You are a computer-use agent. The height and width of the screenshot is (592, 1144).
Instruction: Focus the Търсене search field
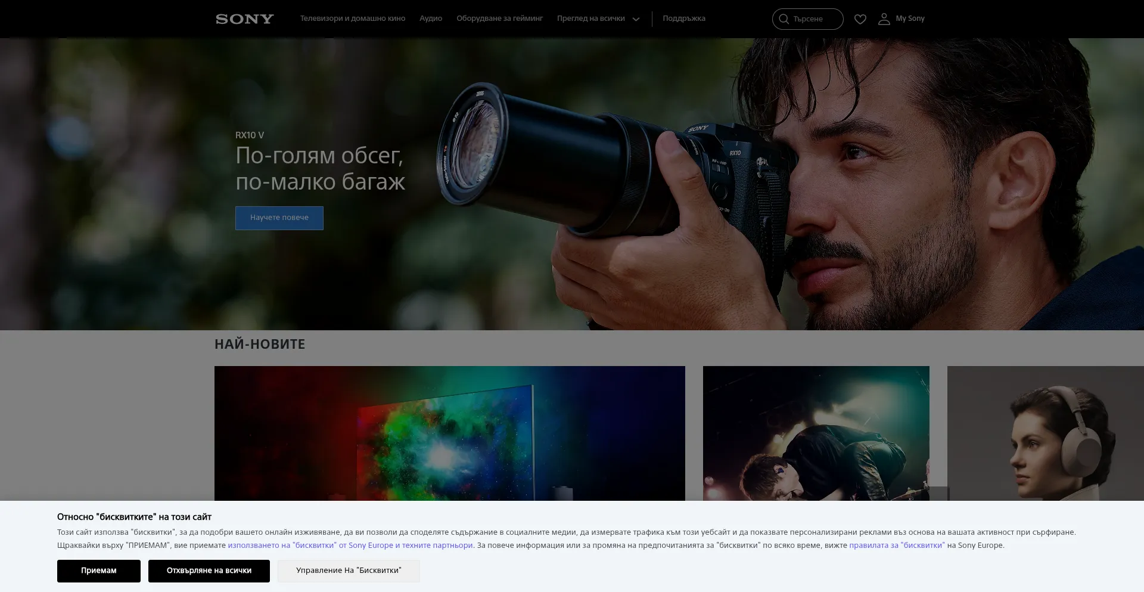point(807,19)
